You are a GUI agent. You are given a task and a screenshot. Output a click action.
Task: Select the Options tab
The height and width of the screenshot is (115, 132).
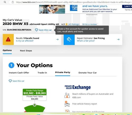coord(7,50)
